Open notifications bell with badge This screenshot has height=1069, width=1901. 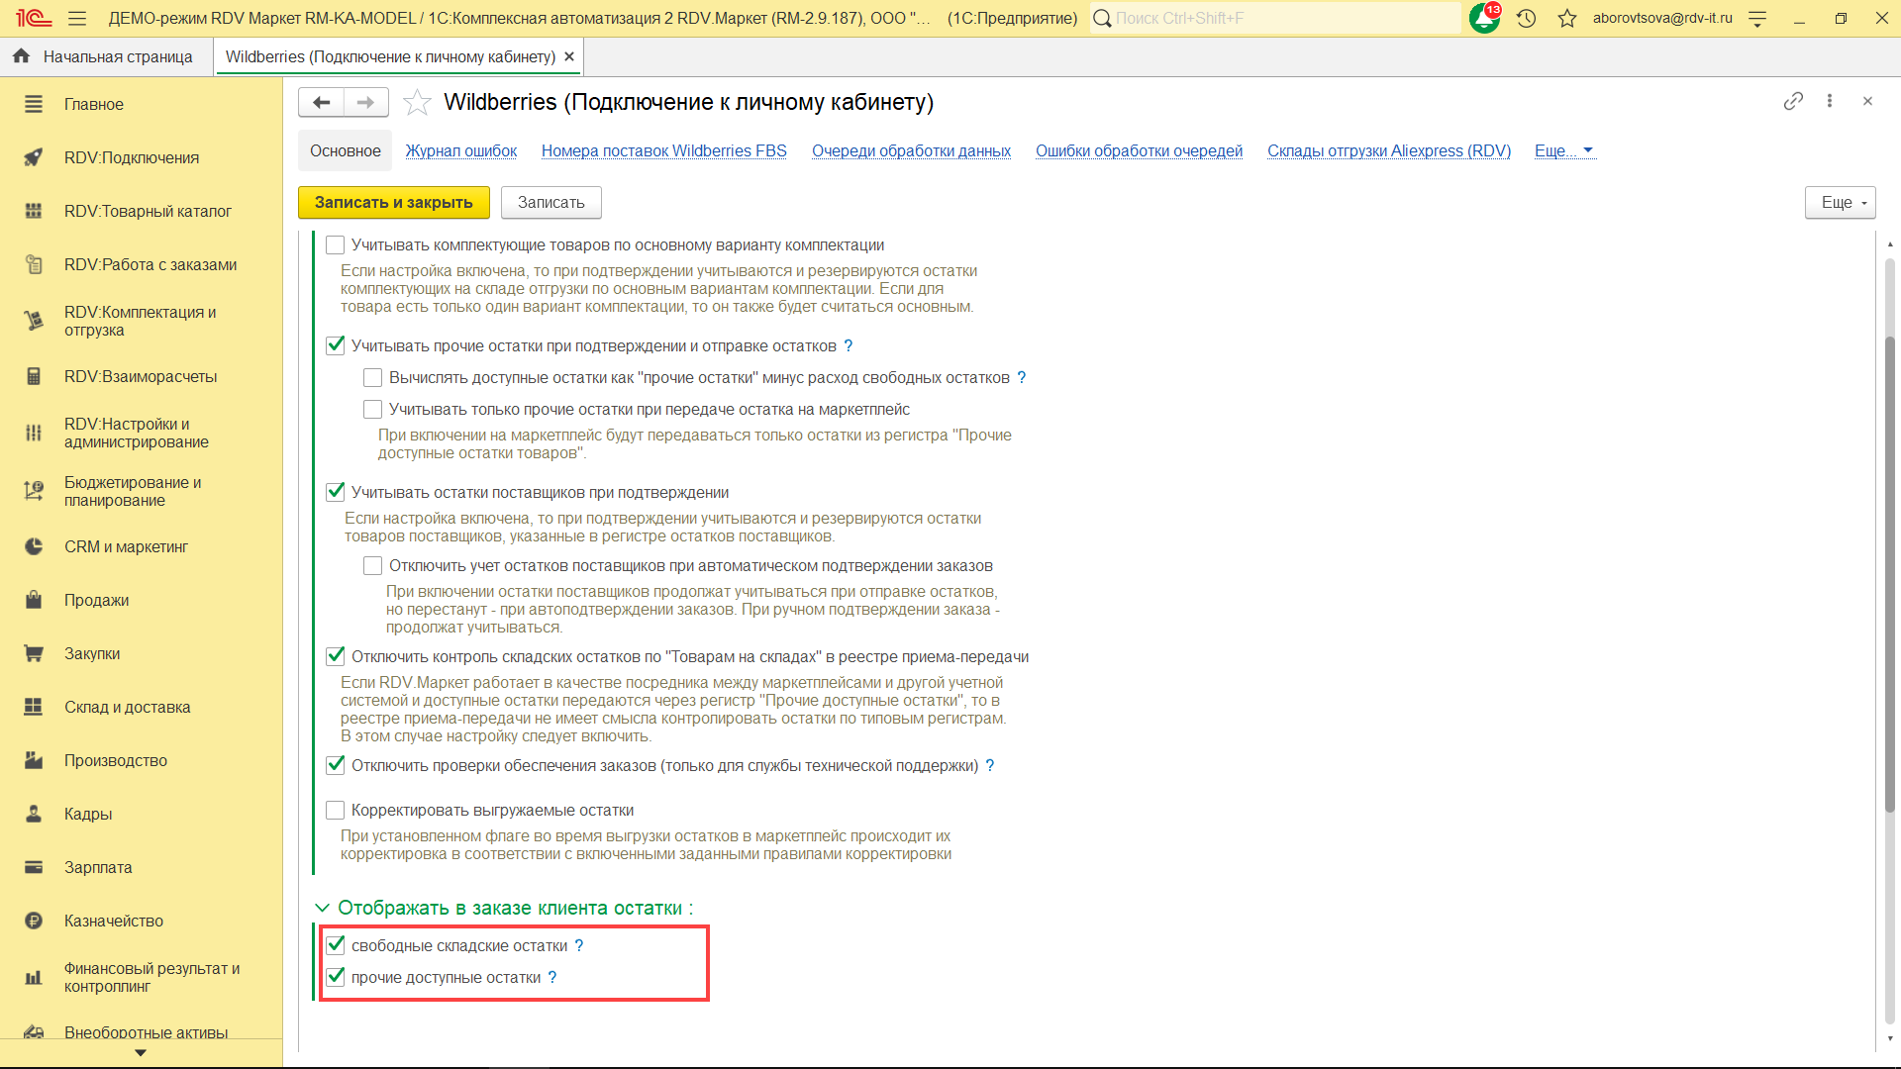point(1483,18)
